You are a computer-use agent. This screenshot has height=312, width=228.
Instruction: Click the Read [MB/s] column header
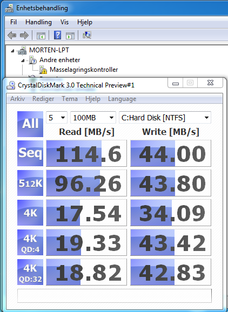(86, 132)
